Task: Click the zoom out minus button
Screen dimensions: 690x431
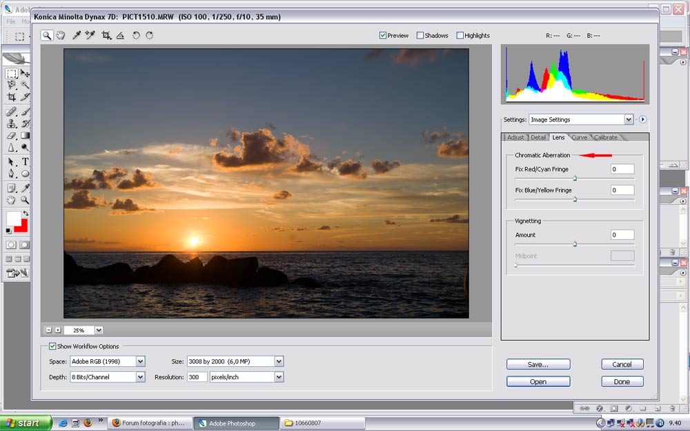Action: 49,330
